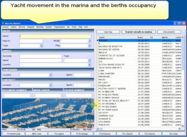Click the Document Number field
This screenshot has height=137, width=187.
(x=17, y=96)
